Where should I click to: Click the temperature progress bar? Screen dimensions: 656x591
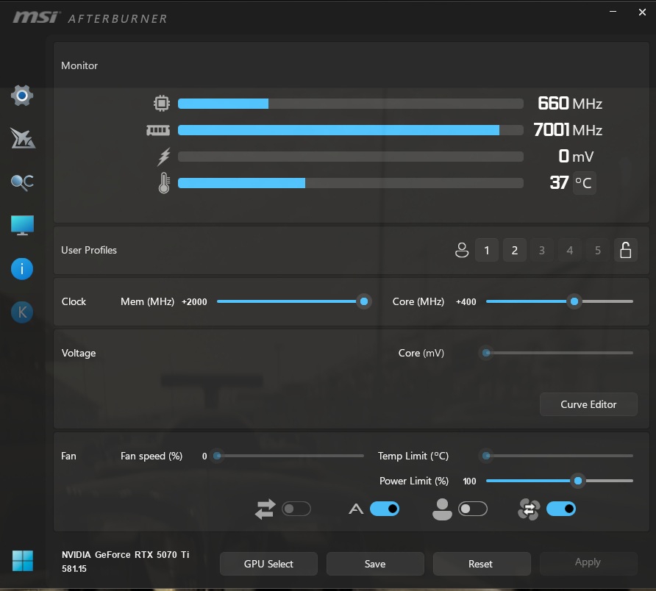(351, 183)
